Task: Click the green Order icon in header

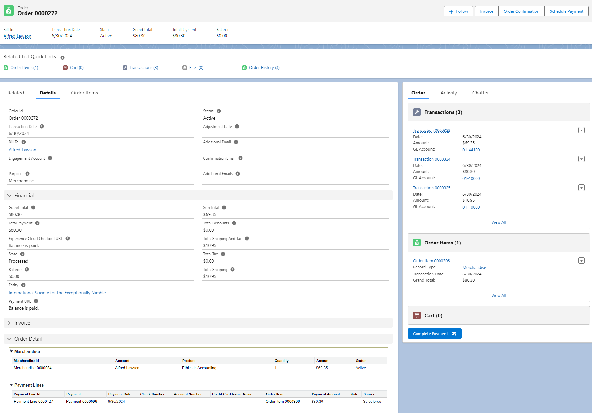Action: coord(9,11)
